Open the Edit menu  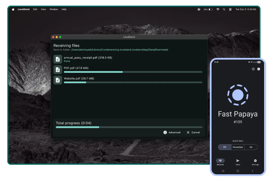pos(35,10)
